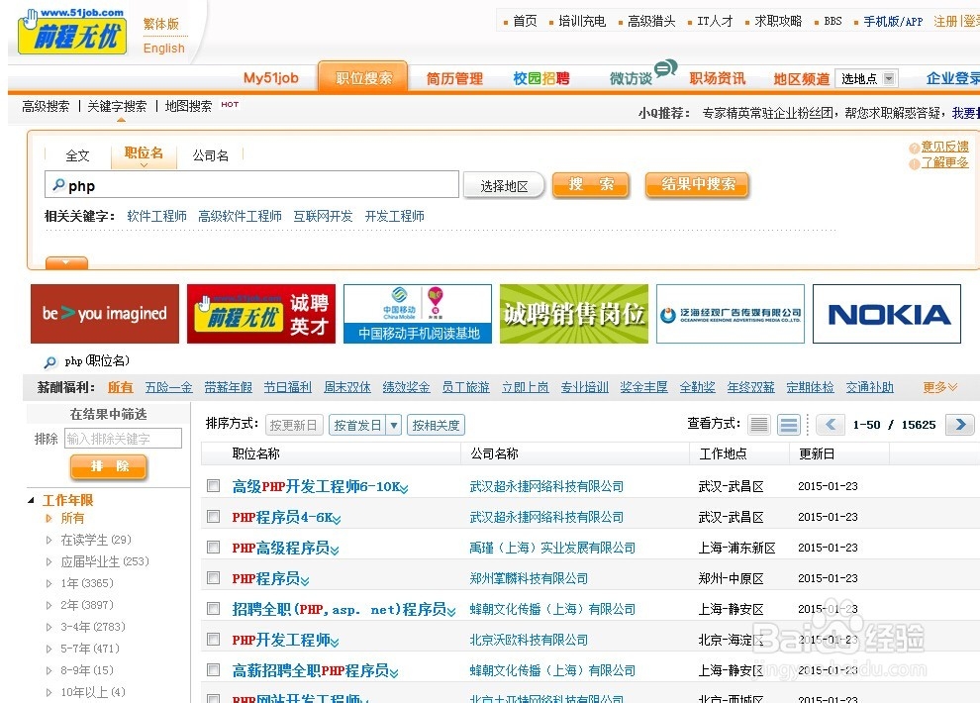The height and width of the screenshot is (703, 980).
Task: Sort results by 按更新日
Action: coord(294,426)
